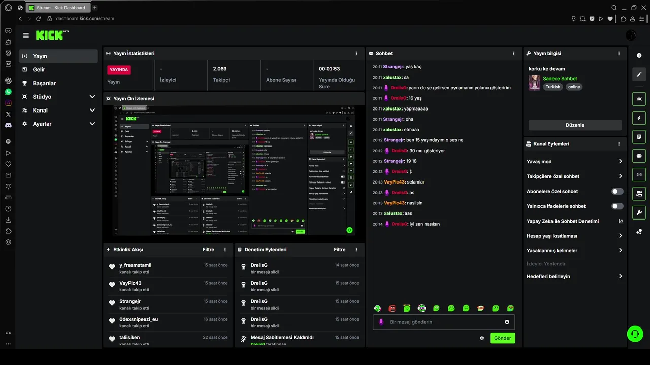The image size is (650, 365).
Task: Click the online tag
Action: (x=574, y=87)
